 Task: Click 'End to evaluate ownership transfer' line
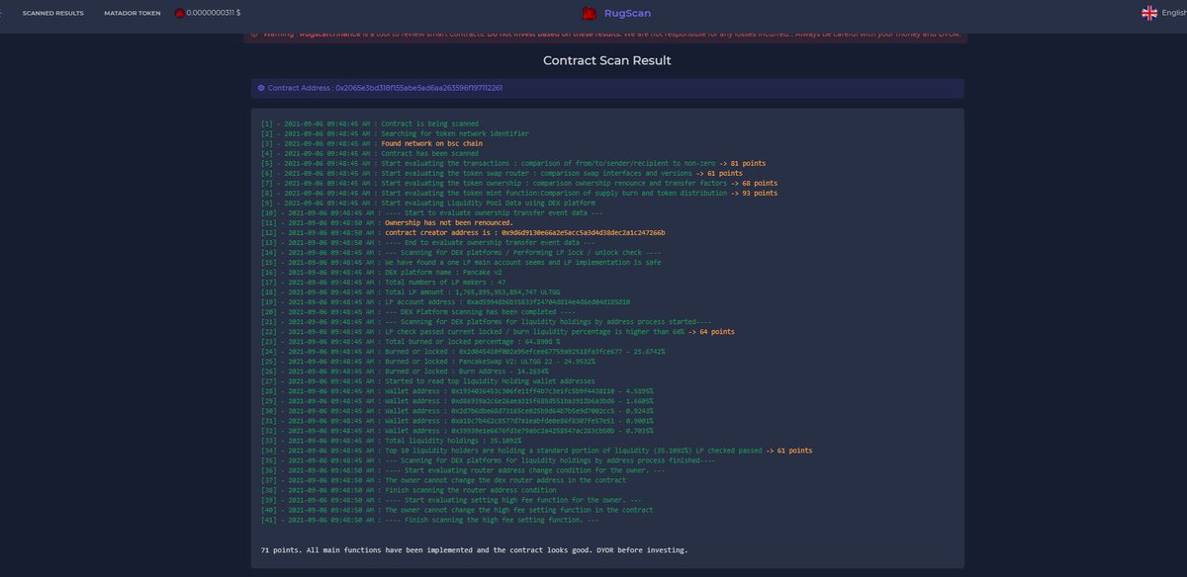tap(428, 242)
